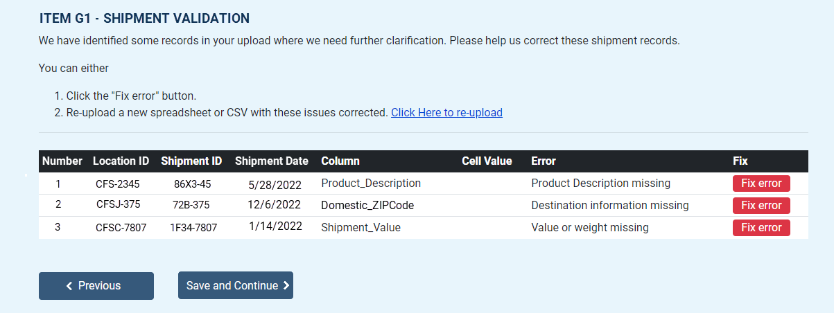
Task: Click the Location ID column header
Action: (x=121, y=161)
